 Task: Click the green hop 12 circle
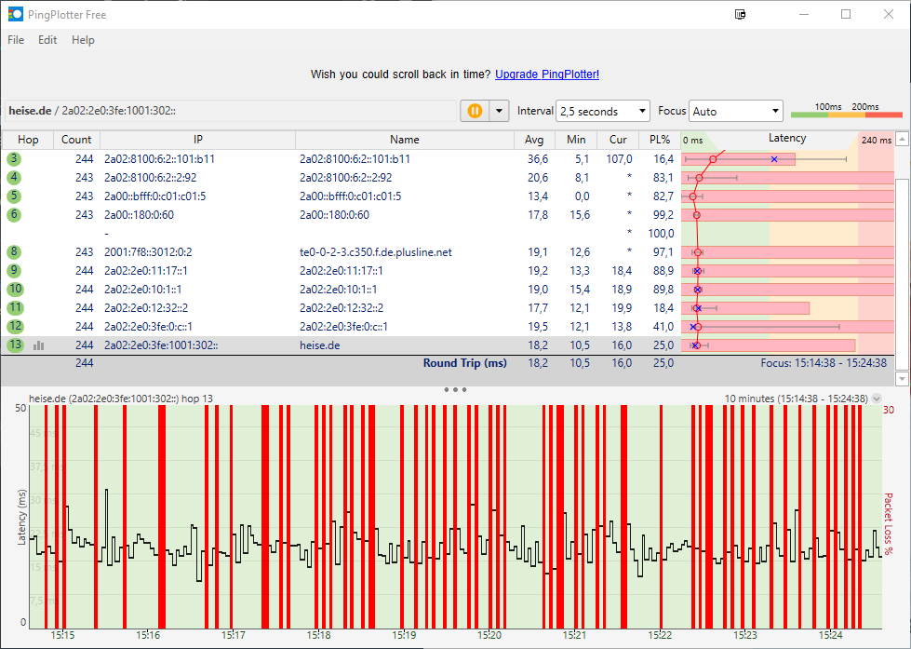pyautogui.click(x=14, y=327)
